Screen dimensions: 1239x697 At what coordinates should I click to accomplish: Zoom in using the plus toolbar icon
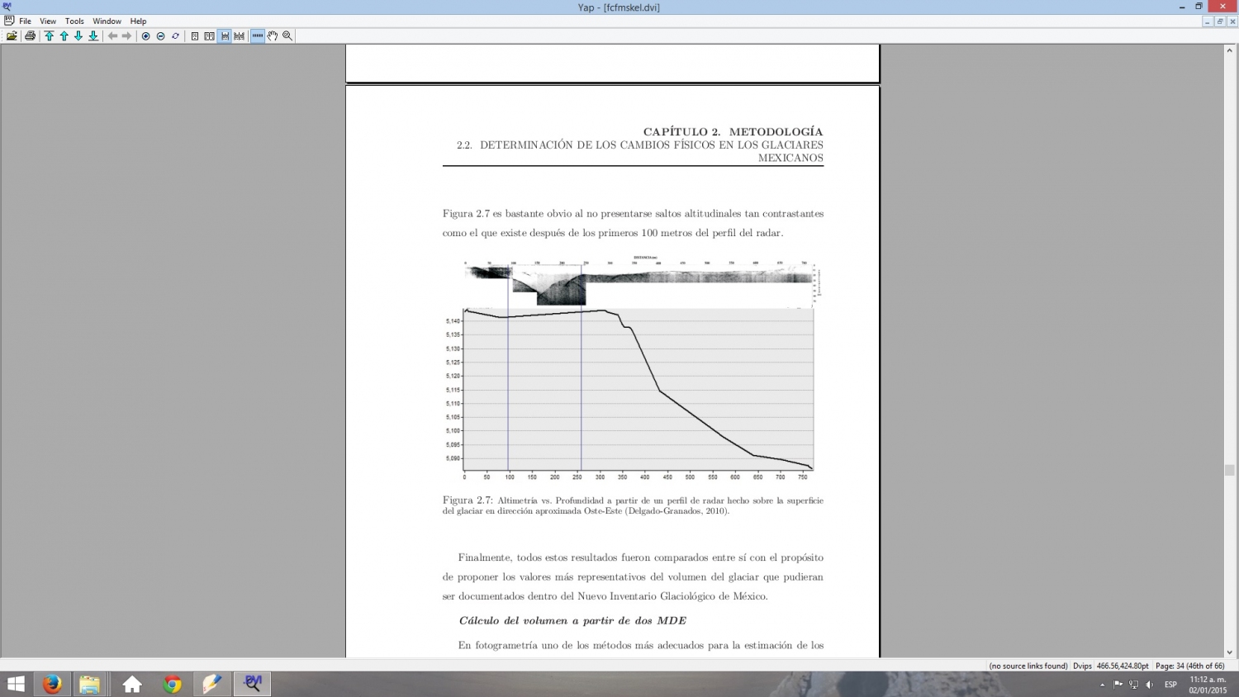coord(146,36)
